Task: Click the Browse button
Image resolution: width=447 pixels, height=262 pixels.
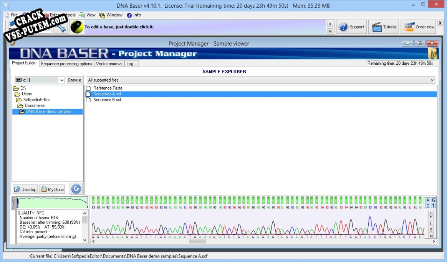Action: coord(74,80)
